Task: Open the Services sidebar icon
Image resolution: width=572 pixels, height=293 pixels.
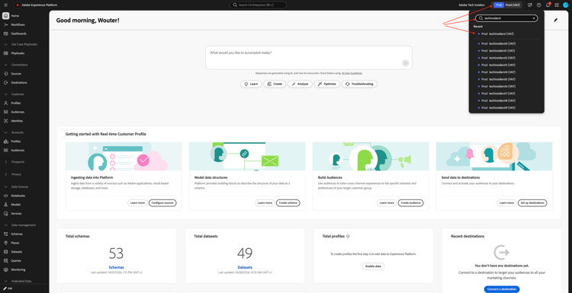Action: tap(6, 214)
